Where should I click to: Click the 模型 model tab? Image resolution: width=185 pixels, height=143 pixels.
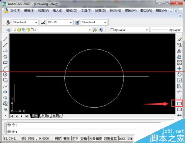click(x=35, y=116)
